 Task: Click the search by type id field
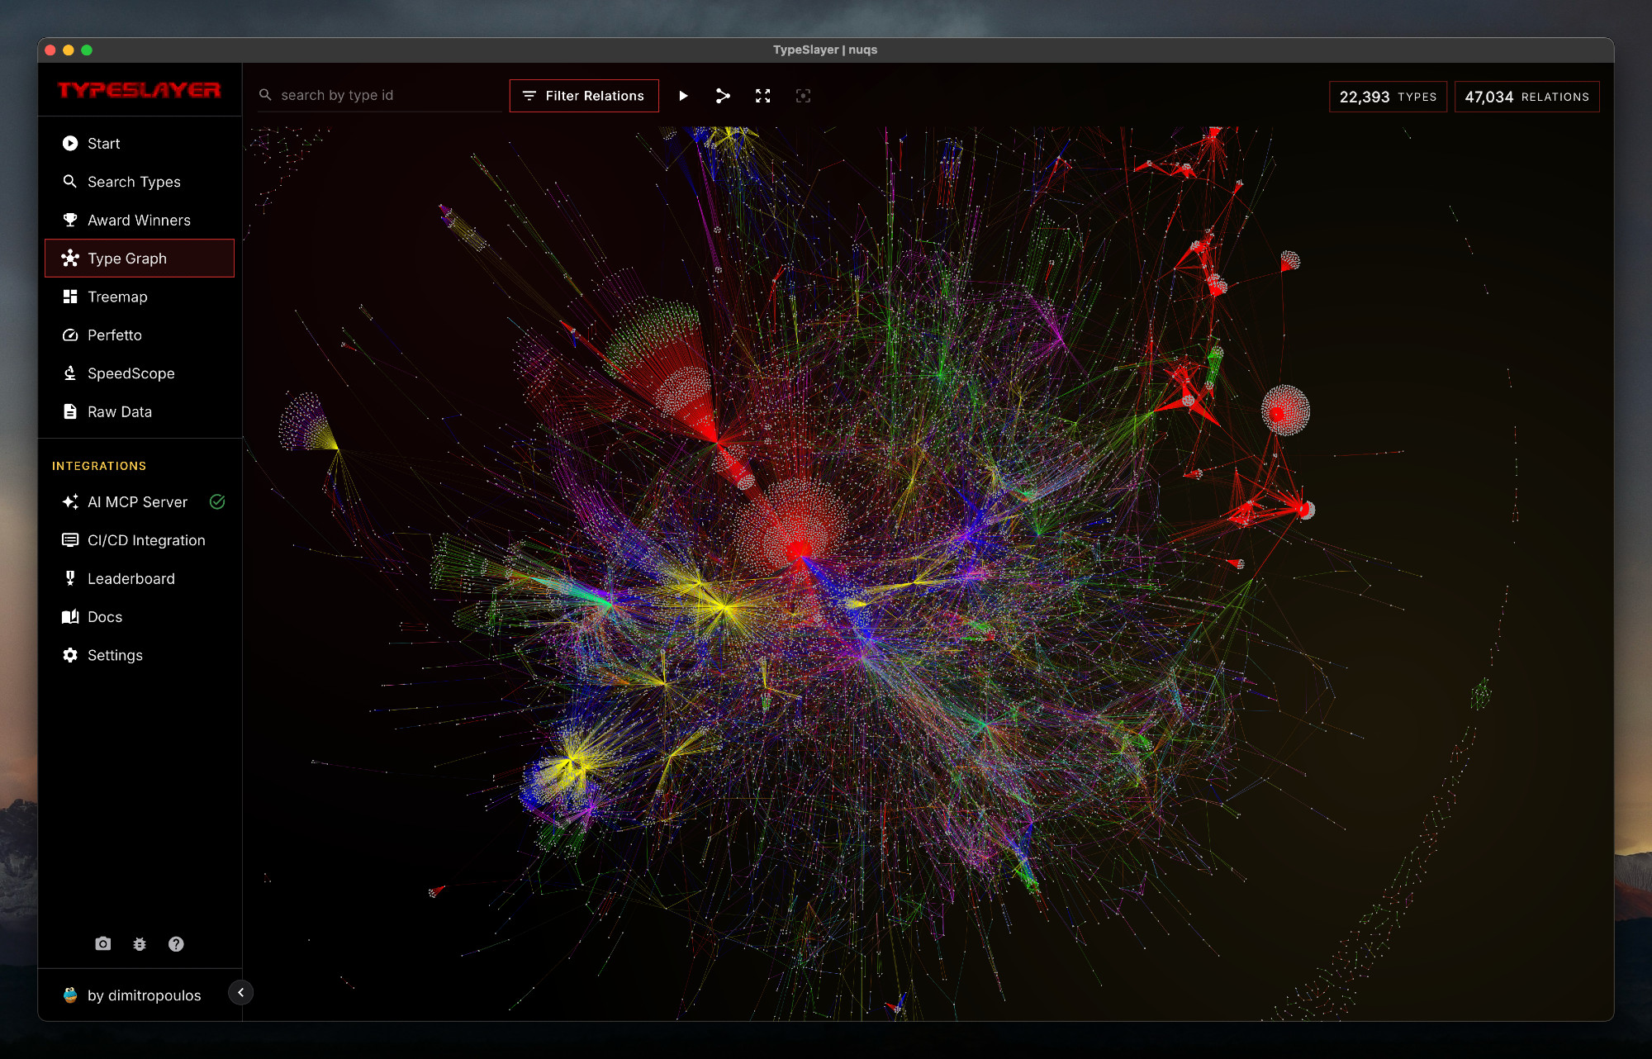[387, 96]
